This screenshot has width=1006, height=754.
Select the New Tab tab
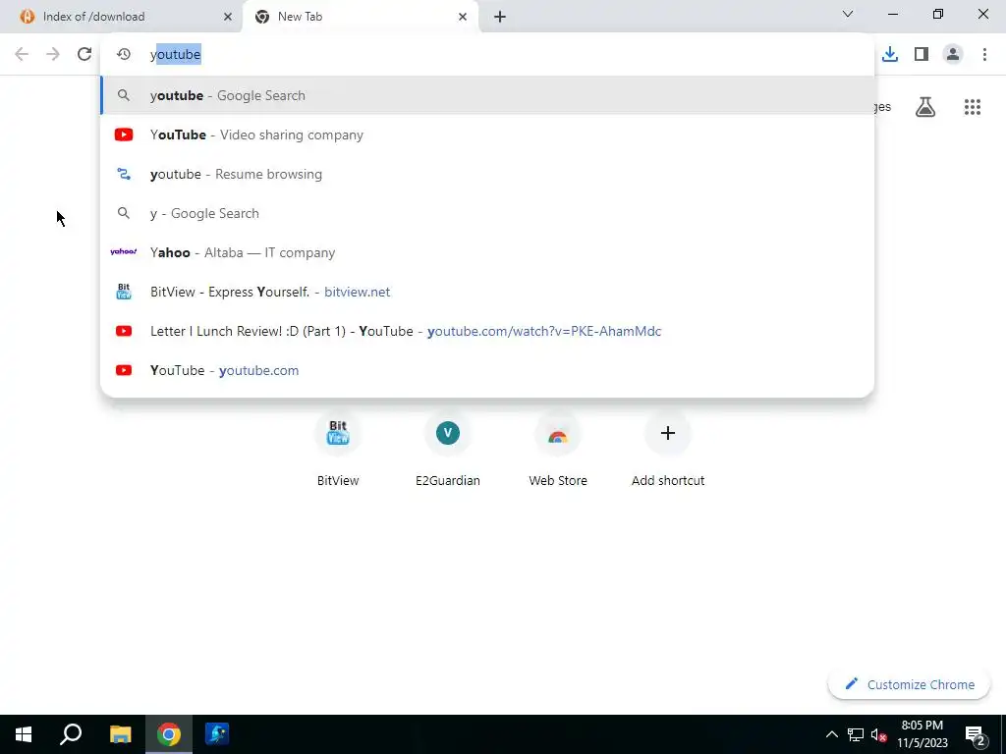click(361, 17)
